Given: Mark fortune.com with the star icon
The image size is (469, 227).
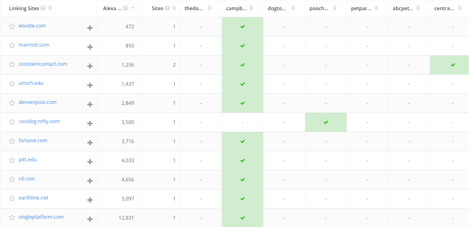Looking at the screenshot, I should [x=12, y=141].
